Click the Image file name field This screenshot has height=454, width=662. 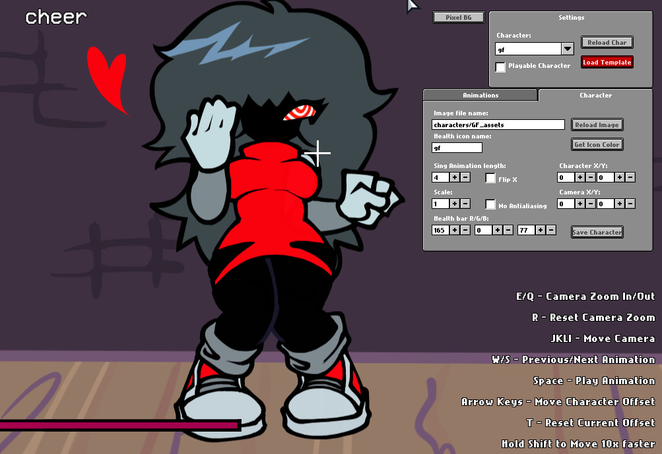point(498,125)
